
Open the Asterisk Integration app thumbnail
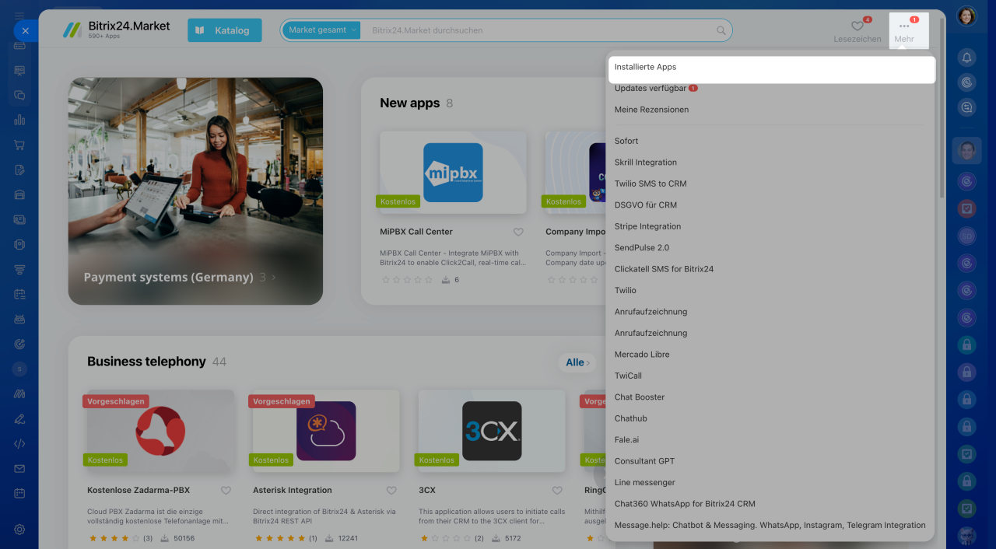click(x=326, y=430)
